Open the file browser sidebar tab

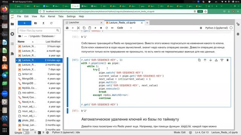[12, 24]
